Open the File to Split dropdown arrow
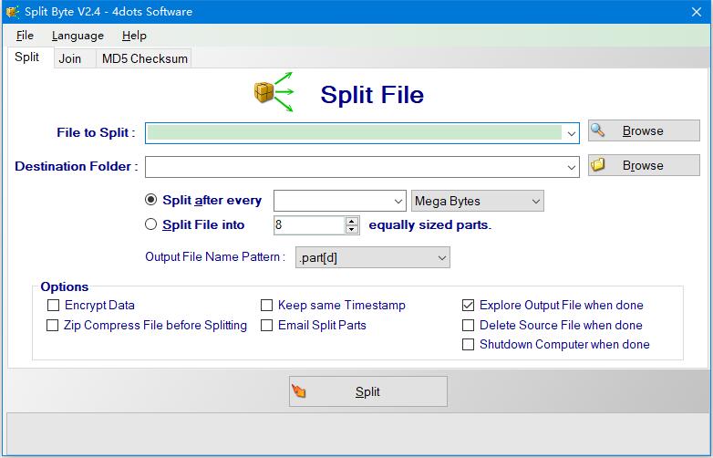The width and height of the screenshot is (713, 458). (571, 133)
